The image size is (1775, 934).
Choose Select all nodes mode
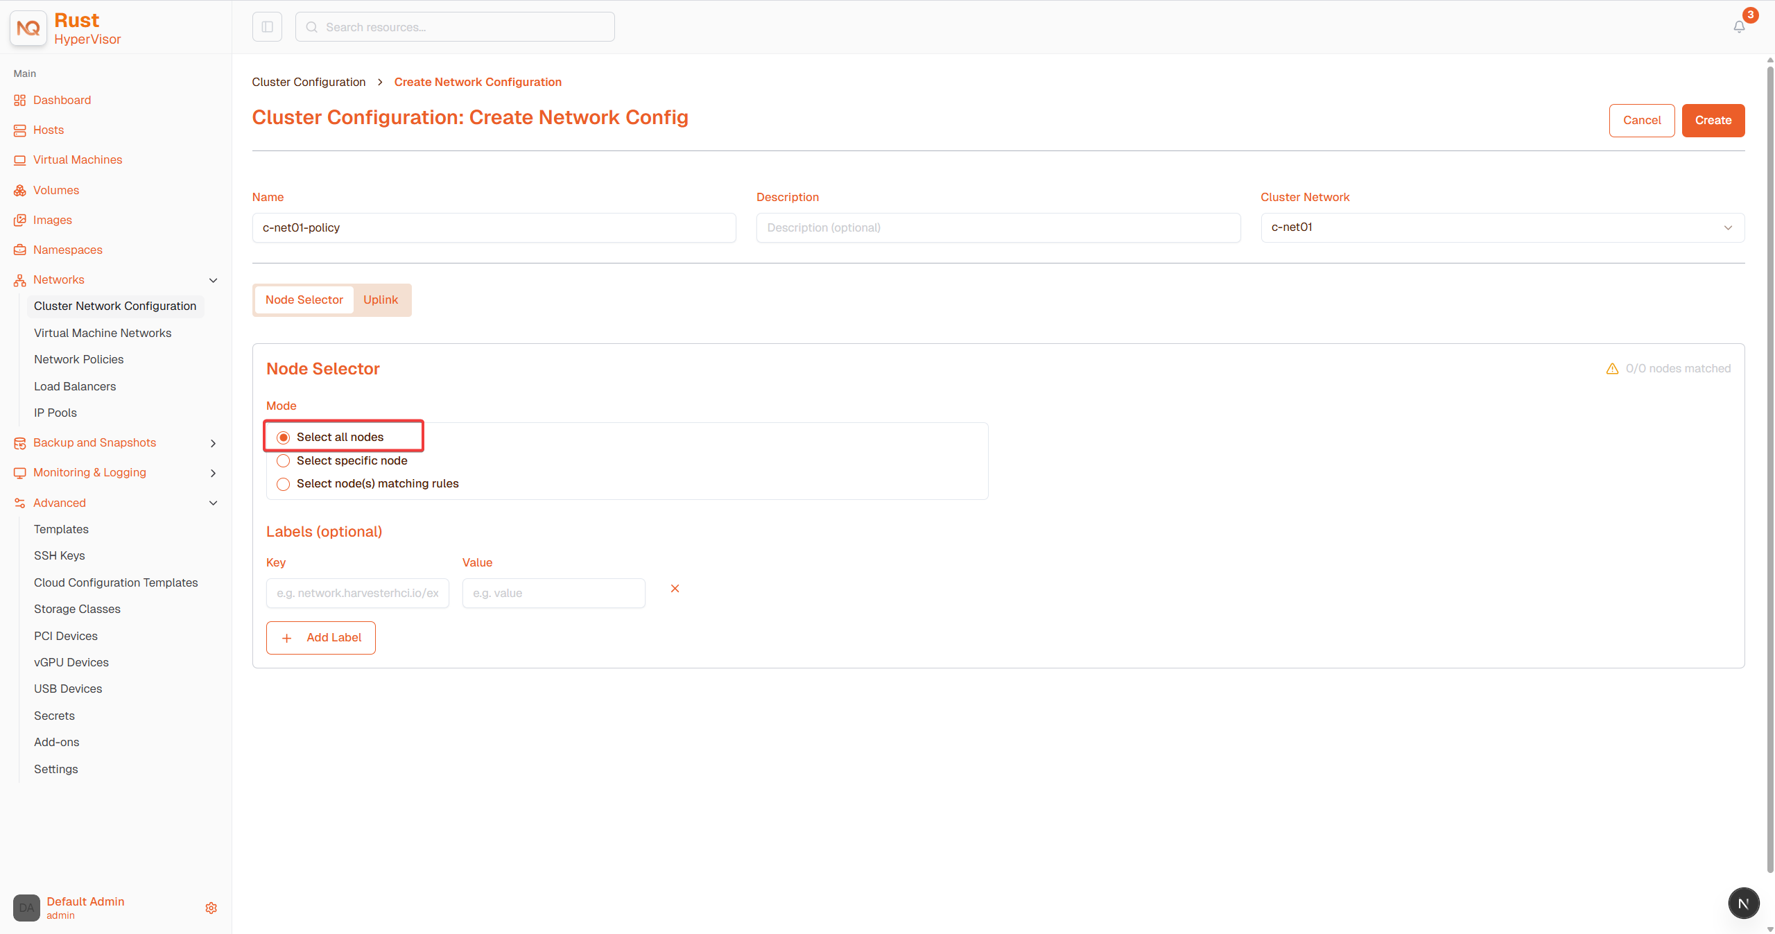point(284,438)
